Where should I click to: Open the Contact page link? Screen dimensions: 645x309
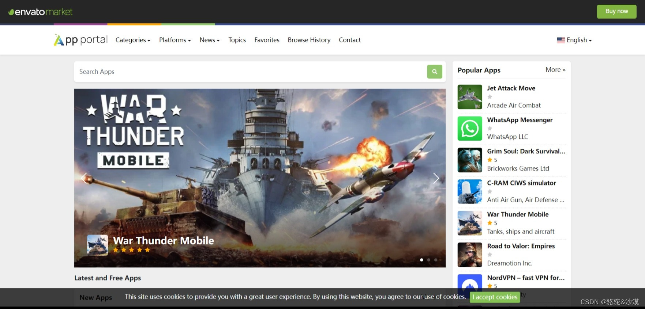click(350, 40)
